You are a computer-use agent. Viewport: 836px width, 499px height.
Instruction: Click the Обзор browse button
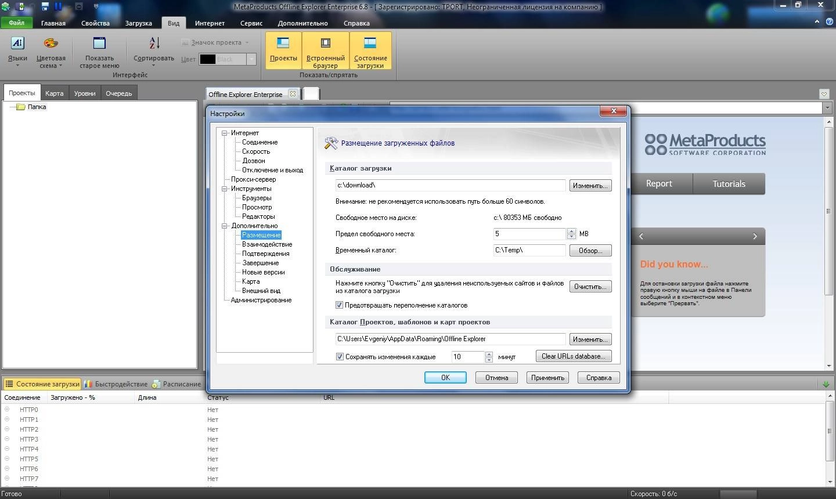(590, 251)
